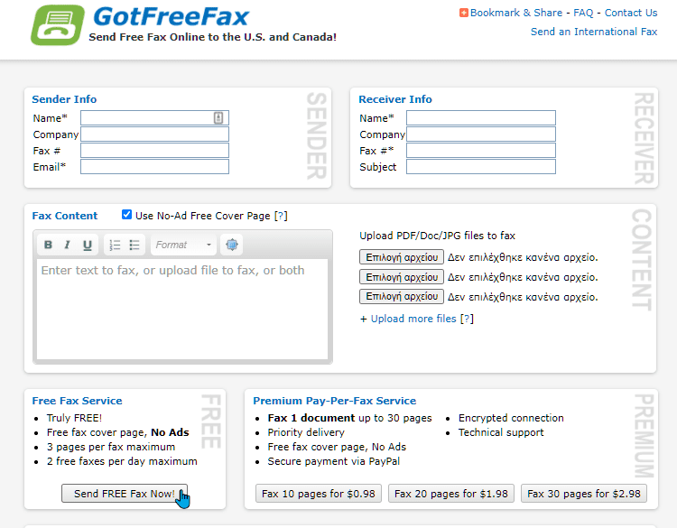Click the GotFreeFax title text

click(x=171, y=16)
